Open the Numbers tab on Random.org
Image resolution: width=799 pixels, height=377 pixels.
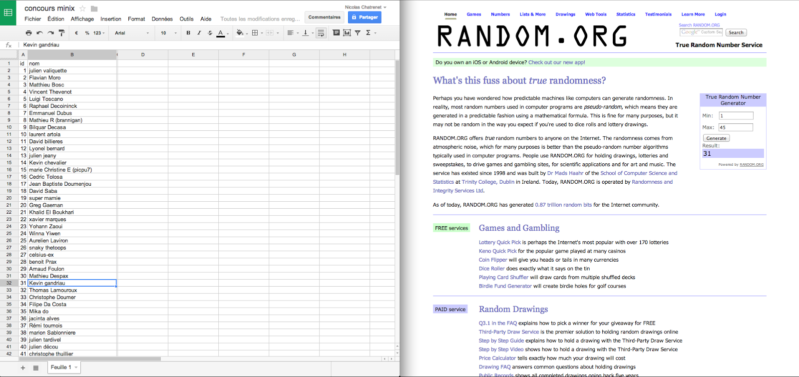point(500,14)
